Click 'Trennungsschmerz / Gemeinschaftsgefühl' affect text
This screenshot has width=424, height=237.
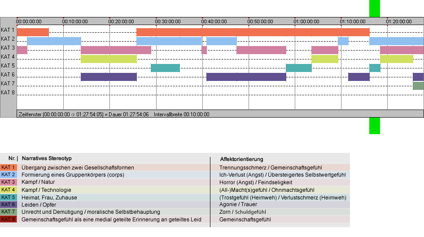click(271, 167)
